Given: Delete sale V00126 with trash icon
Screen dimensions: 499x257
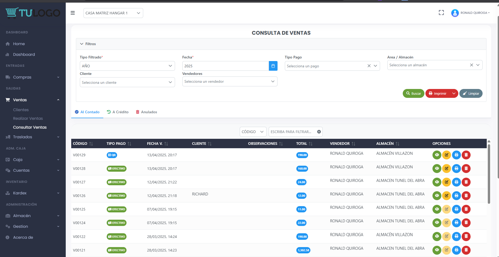Looking at the screenshot, I should [466, 196].
